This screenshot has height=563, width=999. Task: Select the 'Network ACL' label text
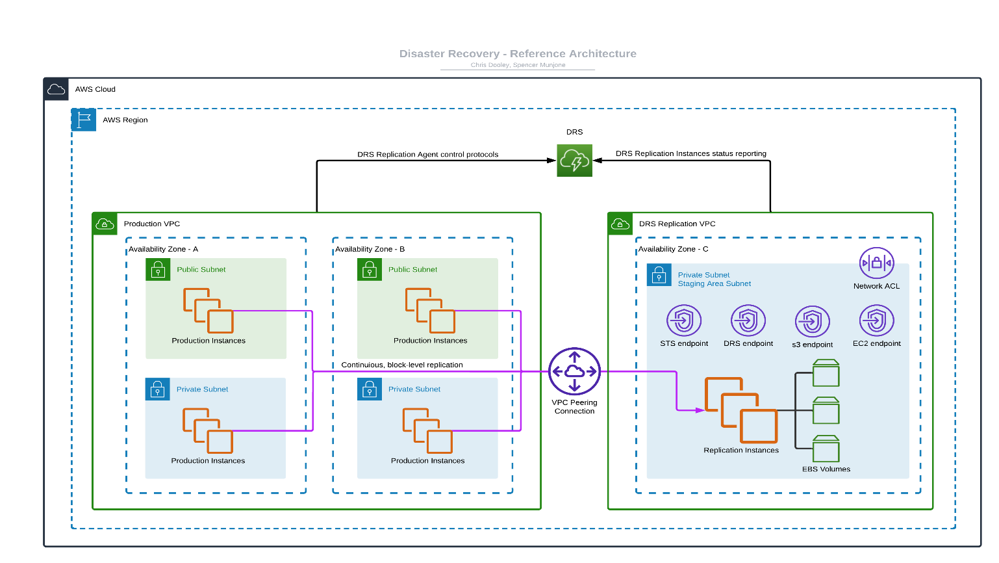(x=876, y=287)
